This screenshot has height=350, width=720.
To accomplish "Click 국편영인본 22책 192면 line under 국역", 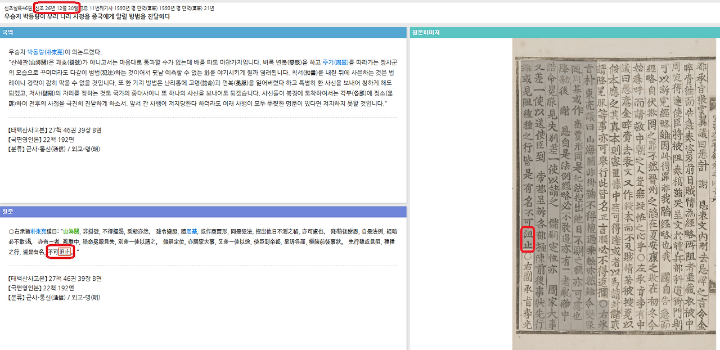I will pyautogui.click(x=42, y=140).
